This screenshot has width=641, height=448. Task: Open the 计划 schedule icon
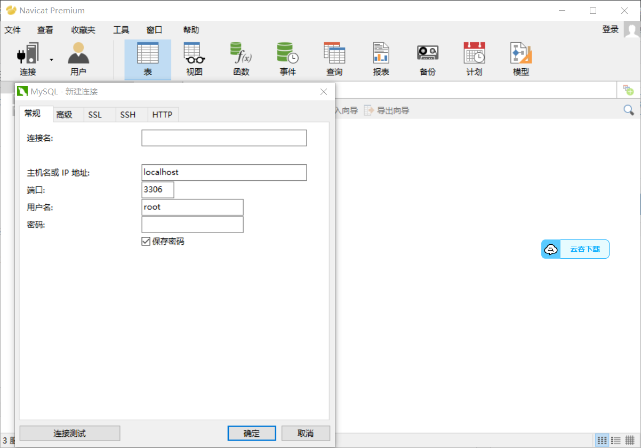[x=474, y=54]
